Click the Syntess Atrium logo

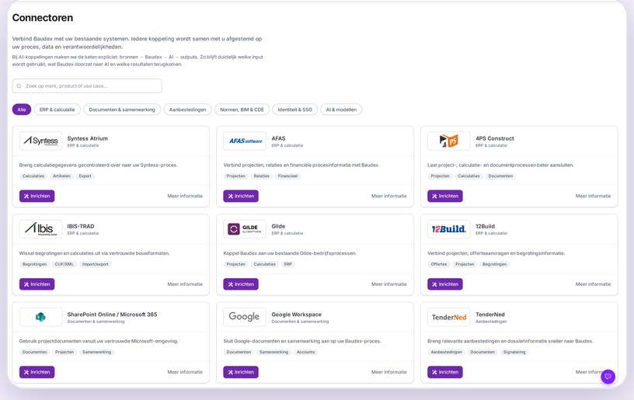coord(41,141)
